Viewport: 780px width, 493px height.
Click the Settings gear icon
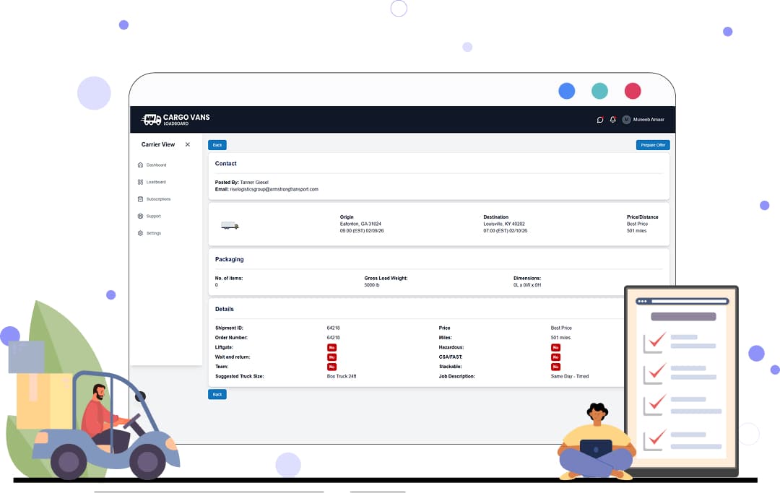click(x=140, y=233)
